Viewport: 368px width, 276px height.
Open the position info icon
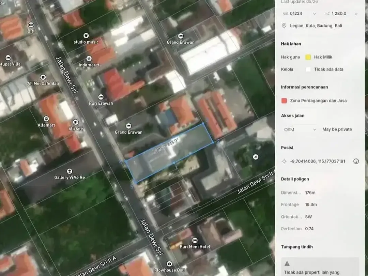[356, 161]
